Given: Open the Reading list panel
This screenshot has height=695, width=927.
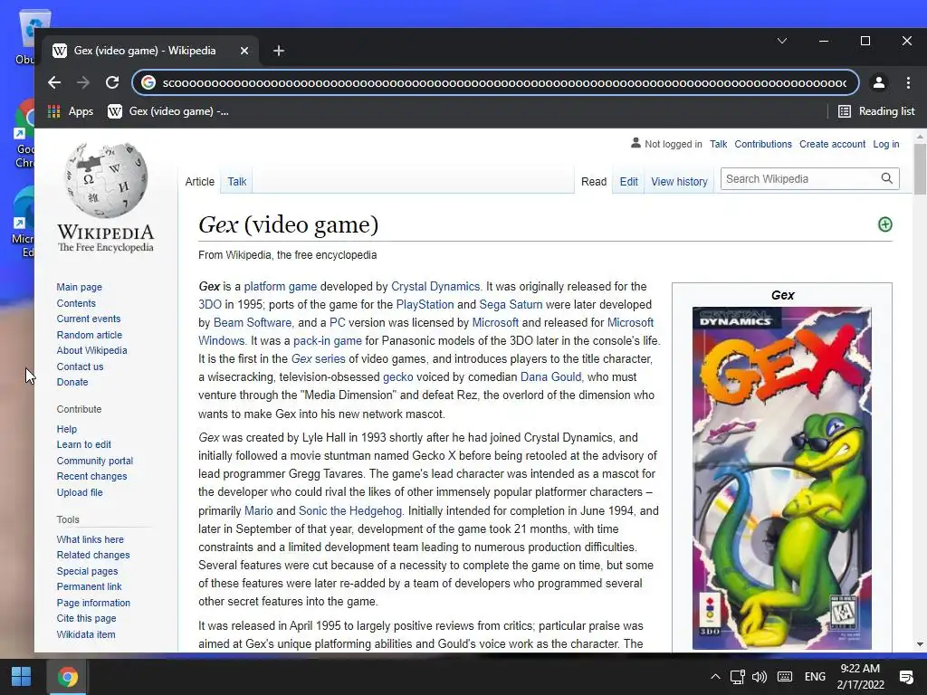Looking at the screenshot, I should (x=876, y=111).
